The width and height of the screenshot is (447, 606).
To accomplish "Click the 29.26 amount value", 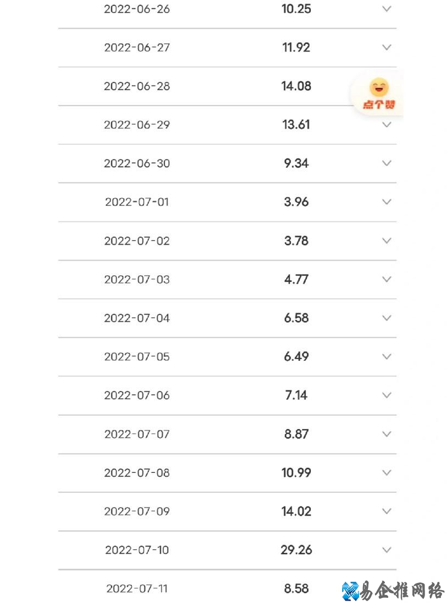I will (x=296, y=550).
